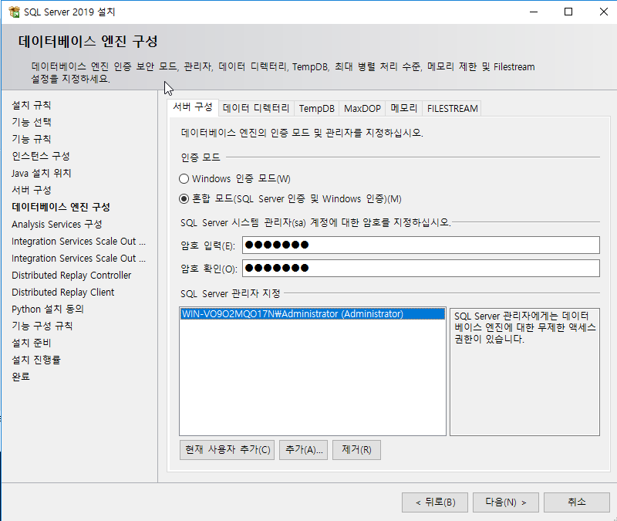The width and height of the screenshot is (617, 521).
Task: Click 서버 구성 step in left sidebar
Action: click(x=32, y=190)
